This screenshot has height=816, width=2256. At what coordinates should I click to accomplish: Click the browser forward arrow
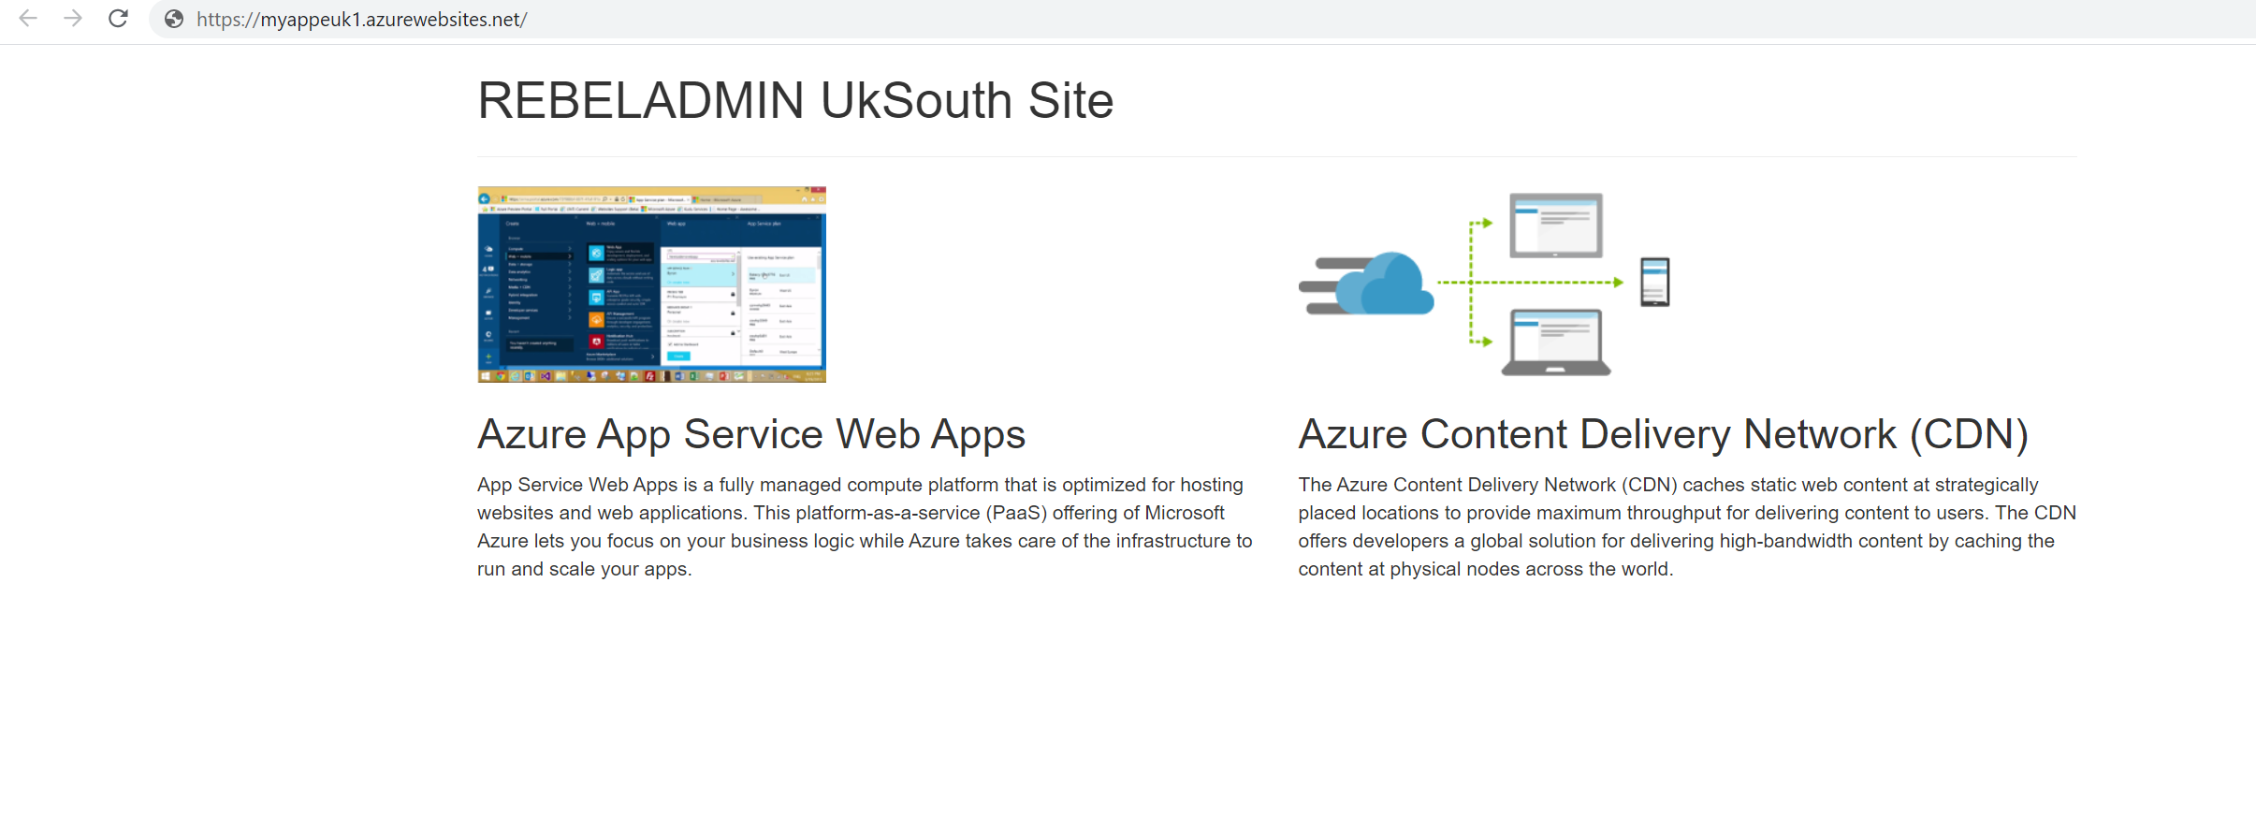(73, 19)
